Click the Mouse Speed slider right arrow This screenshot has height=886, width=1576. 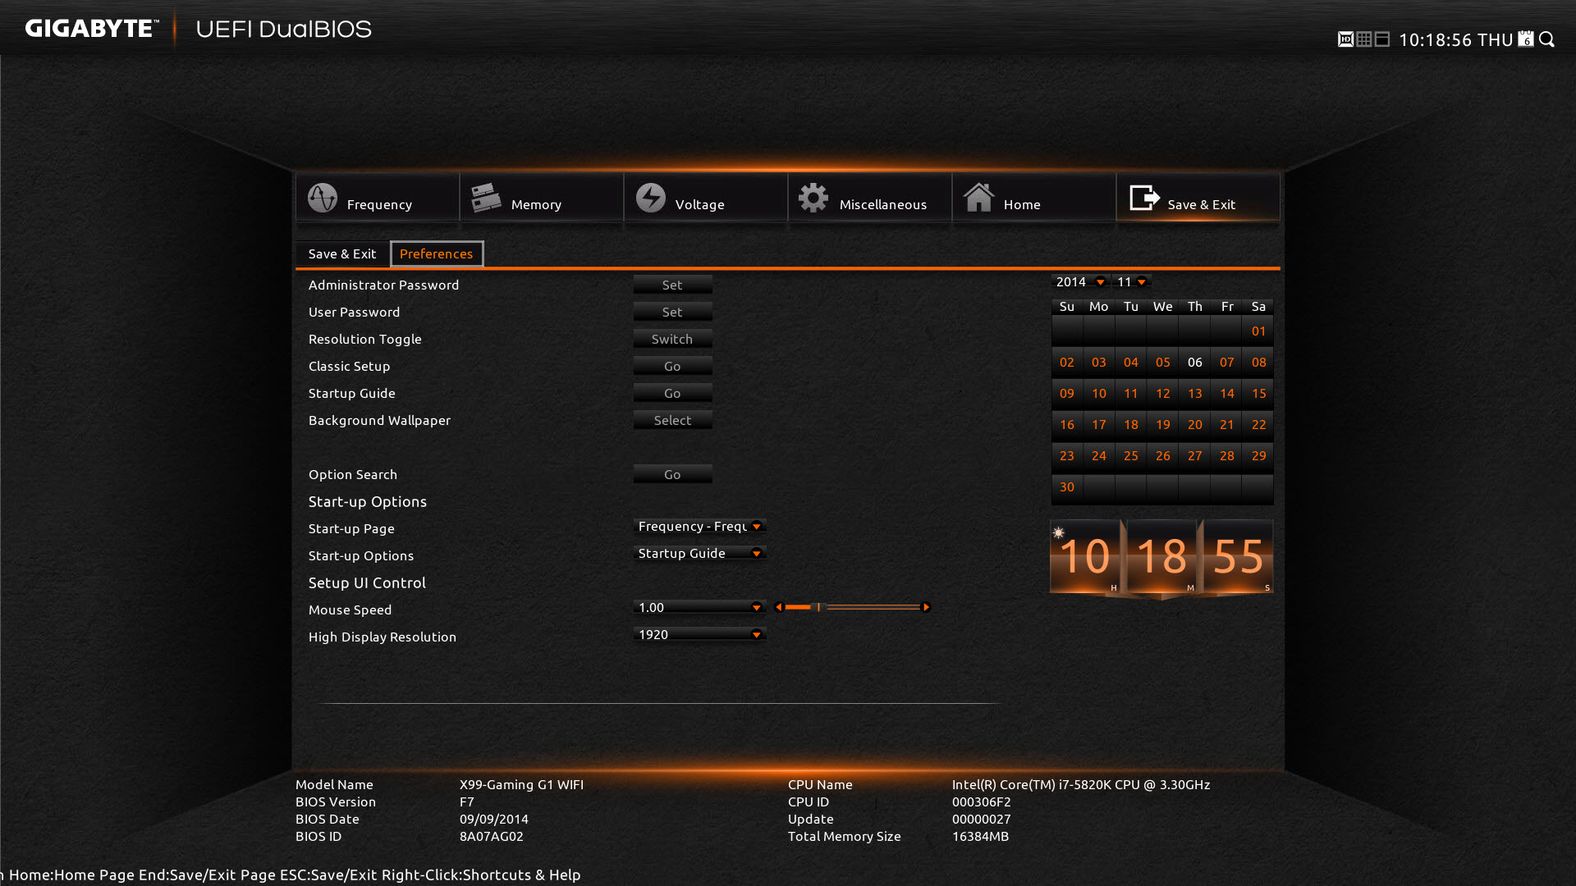point(926,607)
